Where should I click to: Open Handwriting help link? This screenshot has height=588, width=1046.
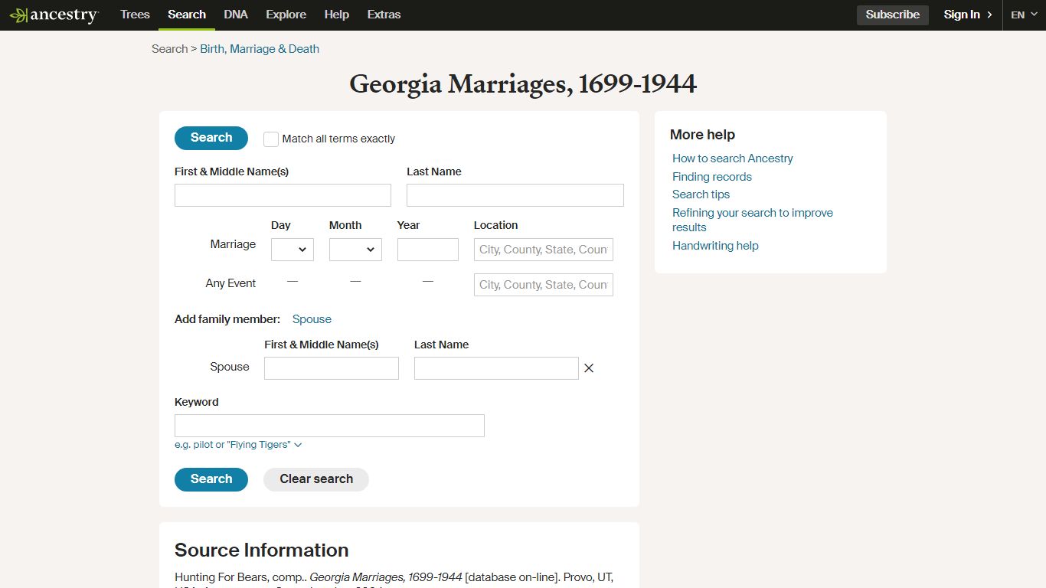coord(715,246)
